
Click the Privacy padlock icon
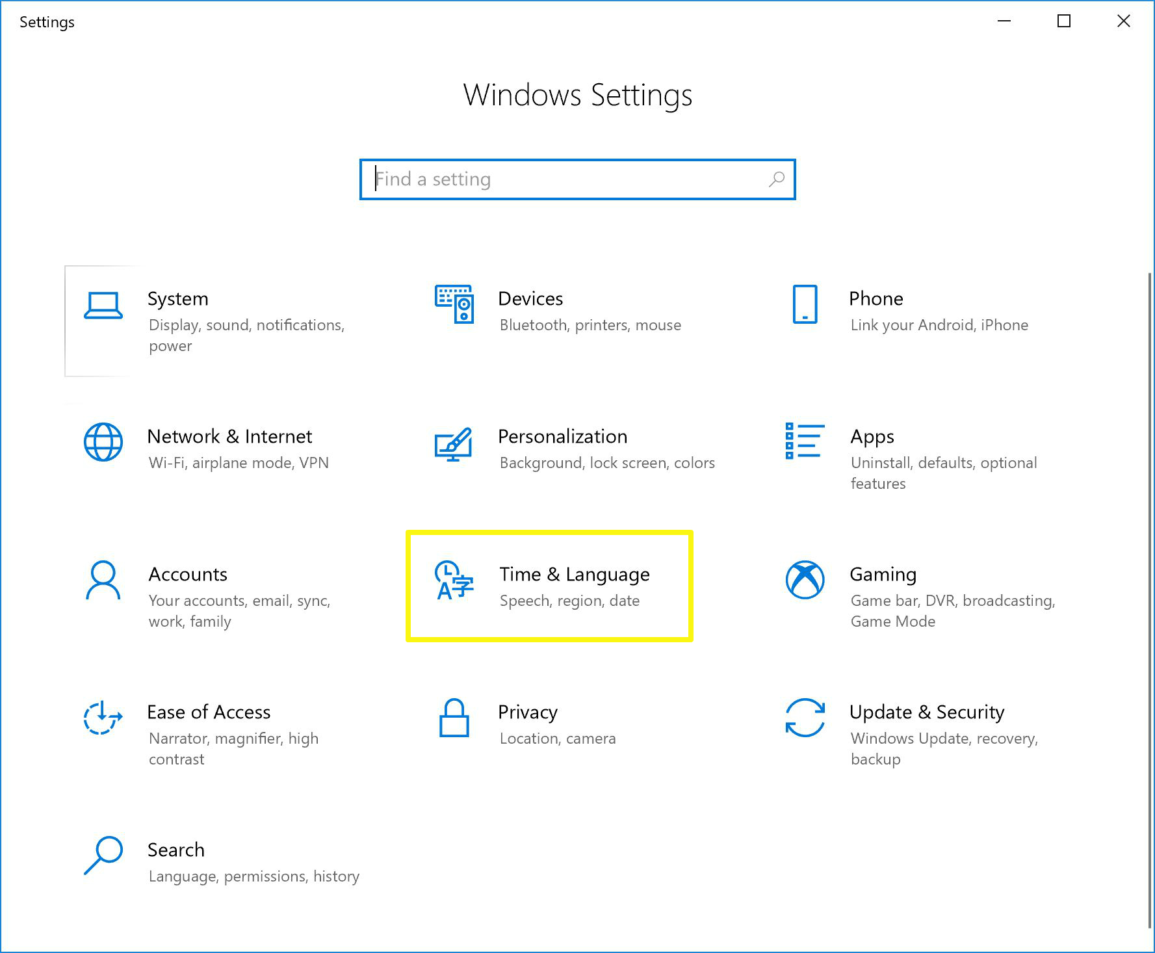(x=454, y=718)
